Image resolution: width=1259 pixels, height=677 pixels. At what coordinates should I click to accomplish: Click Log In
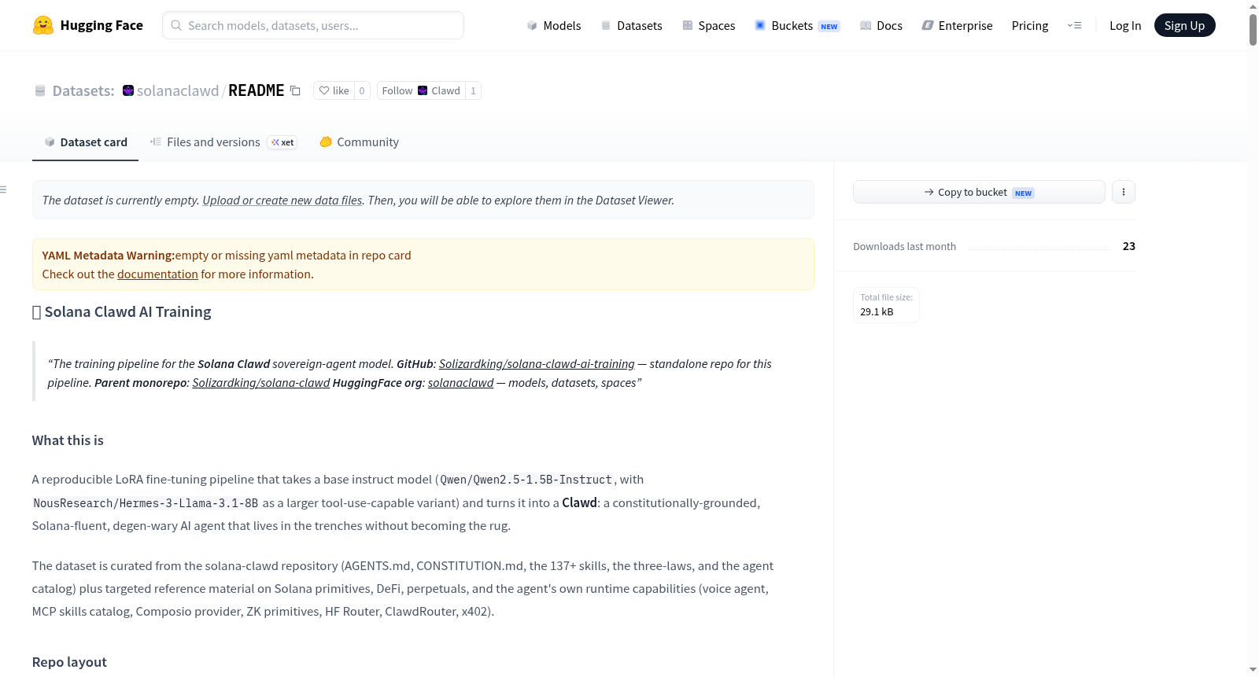pos(1125,25)
